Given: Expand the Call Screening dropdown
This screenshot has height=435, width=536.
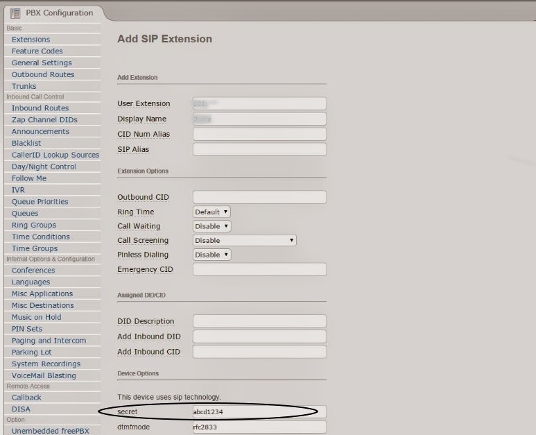Looking at the screenshot, I should (x=245, y=241).
